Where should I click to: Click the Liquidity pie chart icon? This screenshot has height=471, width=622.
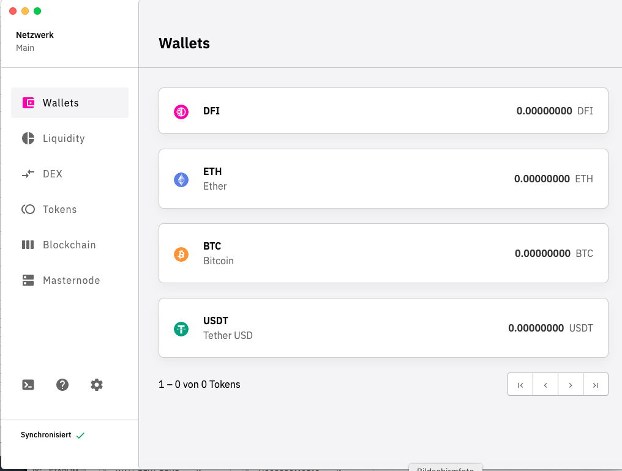(28, 138)
